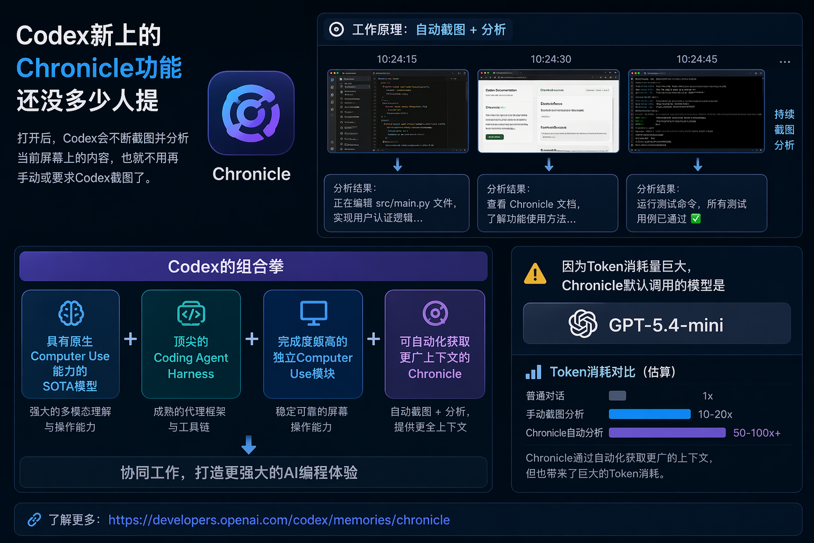
Task: Click the note Chronicle通过自动化获取更广的上下文
Action: pyautogui.click(x=619, y=466)
